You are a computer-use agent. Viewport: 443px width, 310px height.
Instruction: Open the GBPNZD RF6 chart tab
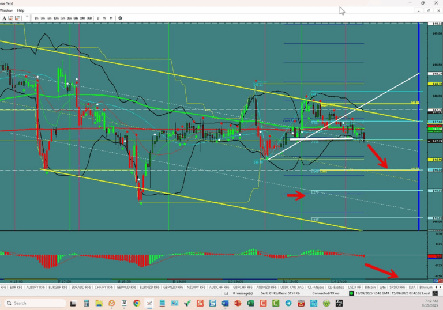pos(173,287)
